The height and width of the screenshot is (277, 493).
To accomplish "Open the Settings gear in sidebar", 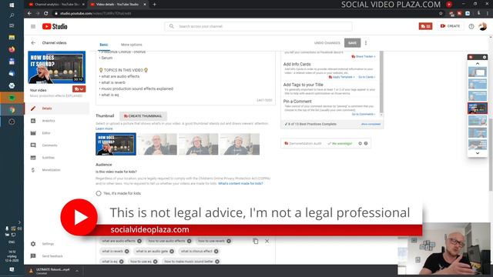I will (x=33, y=244).
